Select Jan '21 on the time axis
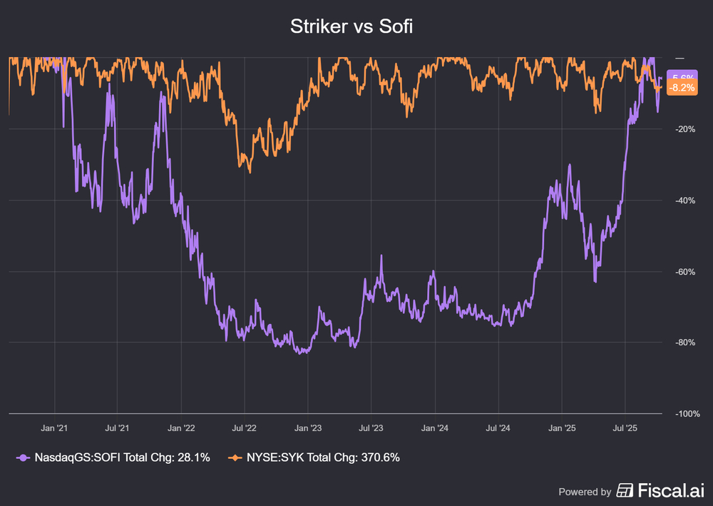 [x=54, y=428]
